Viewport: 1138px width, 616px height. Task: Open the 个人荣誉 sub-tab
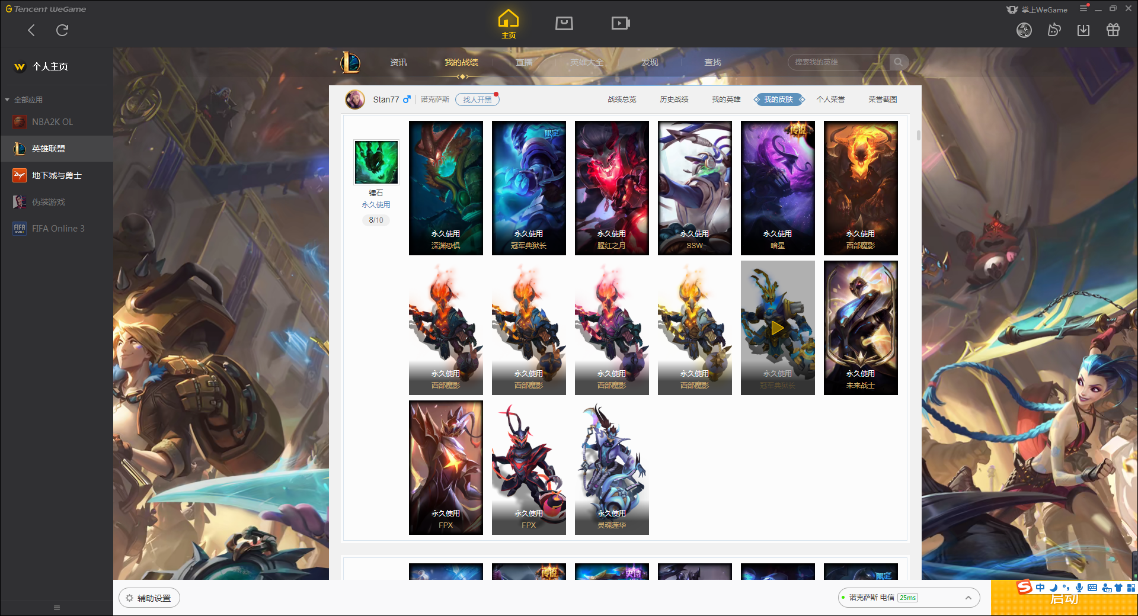(x=830, y=100)
